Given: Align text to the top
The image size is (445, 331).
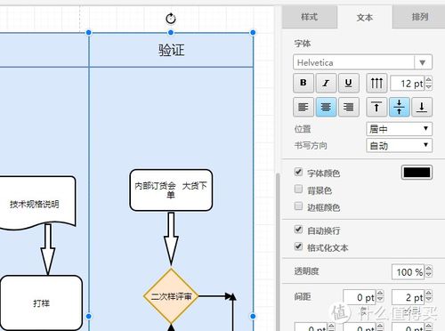Looking at the screenshot, I should coord(376,107).
